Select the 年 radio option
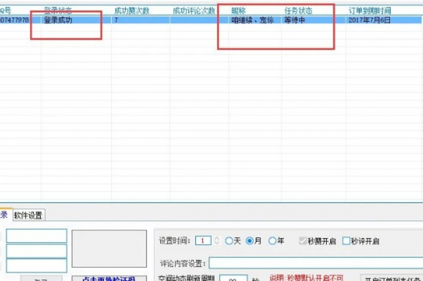This screenshot has width=423, height=281. pos(272,241)
